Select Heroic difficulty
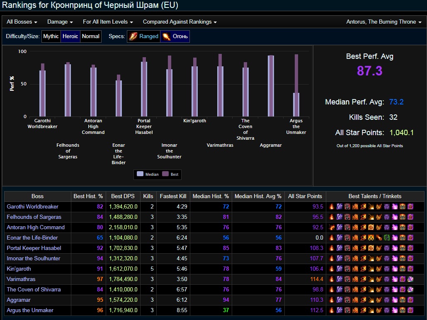427x320 pixels. [70, 36]
